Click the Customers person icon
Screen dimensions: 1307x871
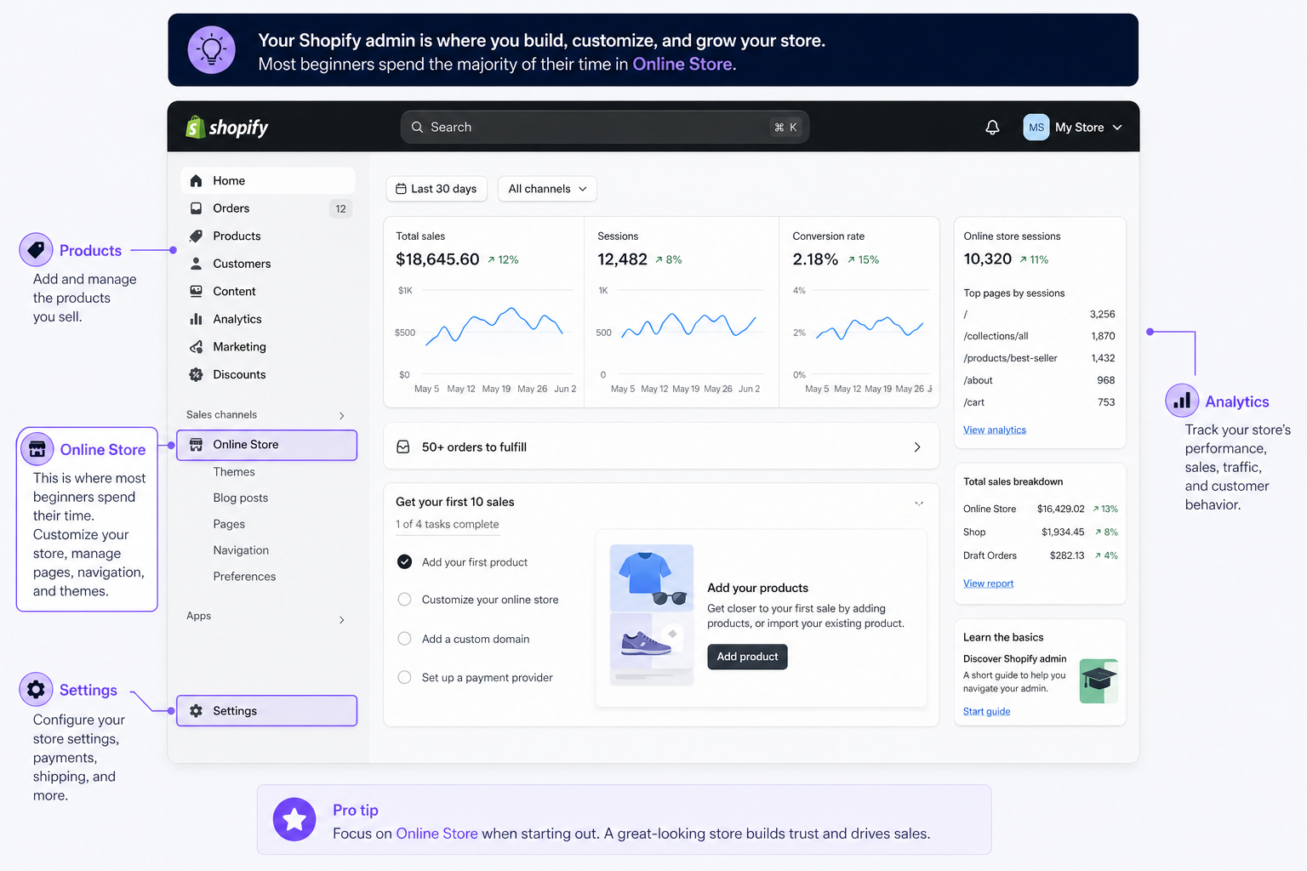coord(197,264)
